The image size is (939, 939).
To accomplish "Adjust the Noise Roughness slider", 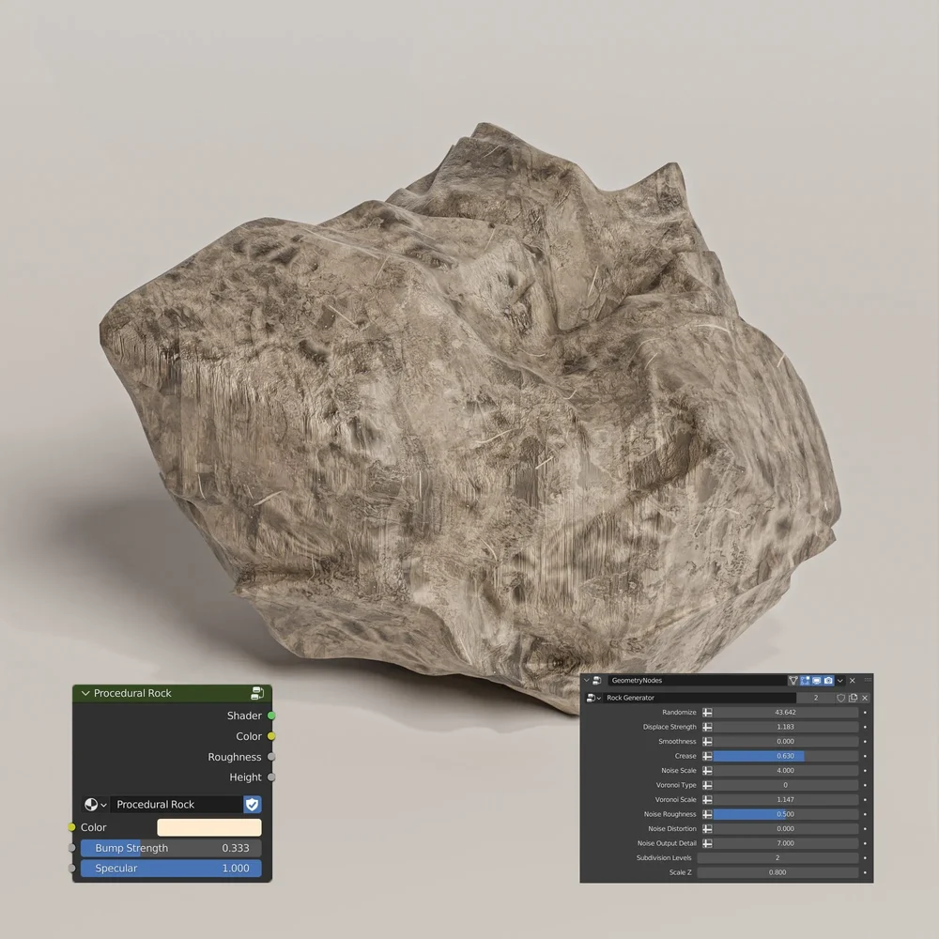I will (785, 814).
